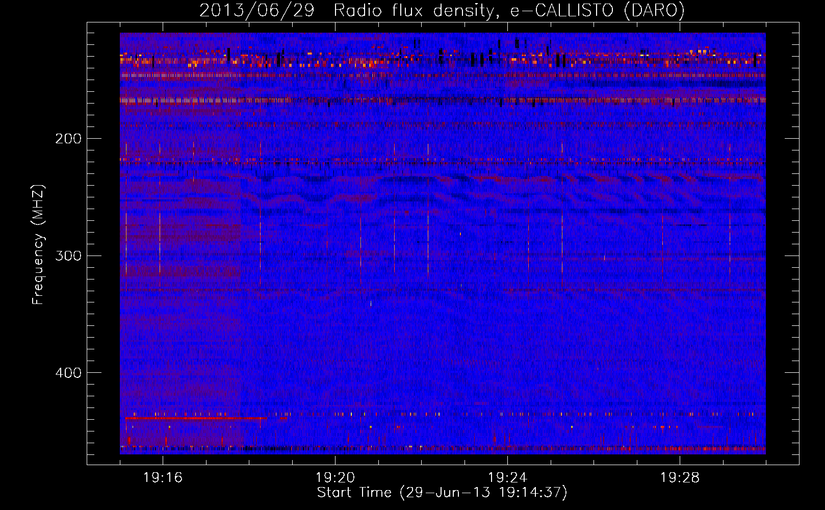Click the 300 frequency tick label
This screenshot has width=825, height=510.
[x=68, y=256]
